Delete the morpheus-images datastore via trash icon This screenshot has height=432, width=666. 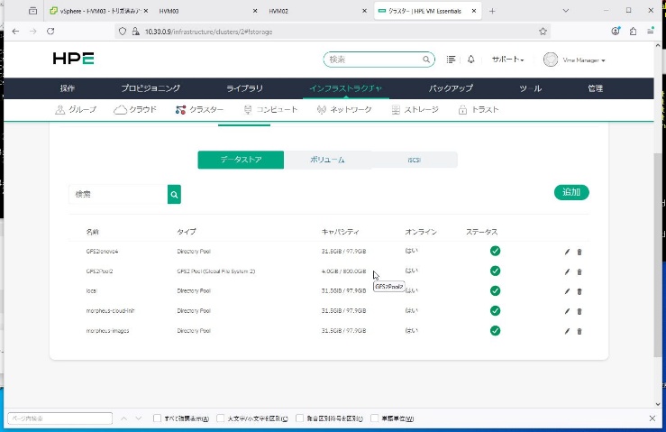[x=579, y=331]
